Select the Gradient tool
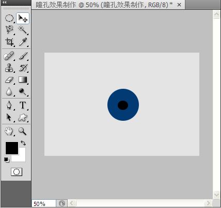This screenshot has width=221, height=208. (x=23, y=80)
